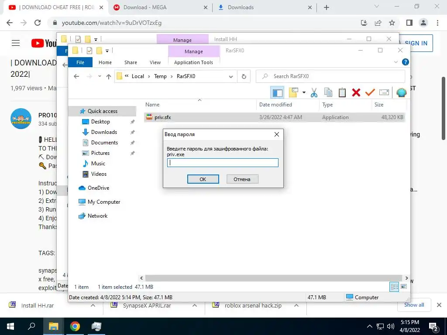
Task: Open the recent locations dropdown chevron
Action: pyautogui.click(x=100, y=76)
